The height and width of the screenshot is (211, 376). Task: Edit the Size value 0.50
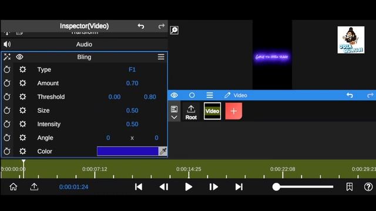[x=132, y=111]
